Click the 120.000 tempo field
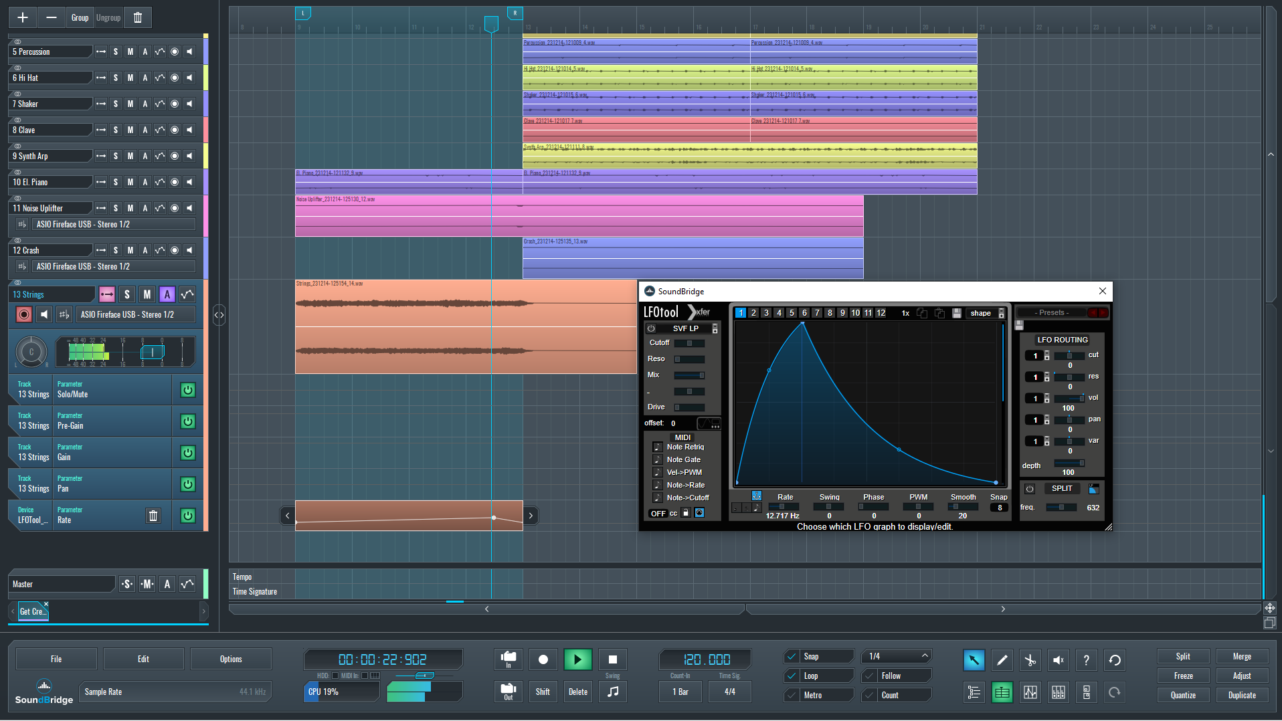The height and width of the screenshot is (721, 1282). [x=707, y=659]
